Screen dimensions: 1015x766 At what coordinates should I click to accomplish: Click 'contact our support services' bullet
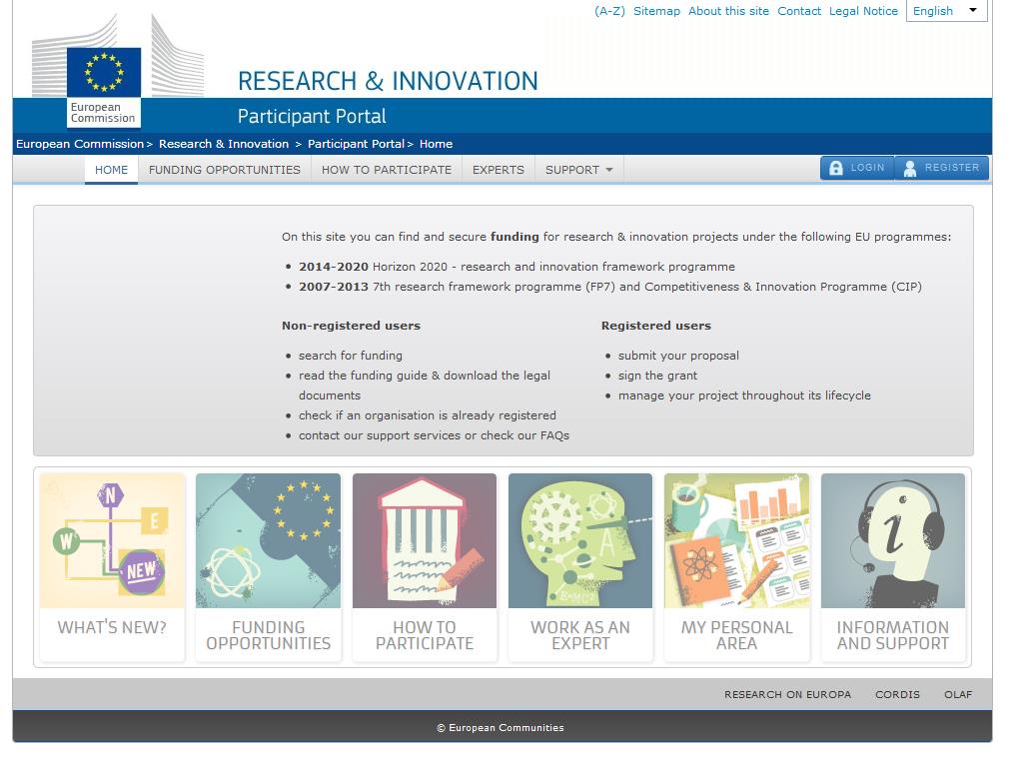[x=434, y=435]
